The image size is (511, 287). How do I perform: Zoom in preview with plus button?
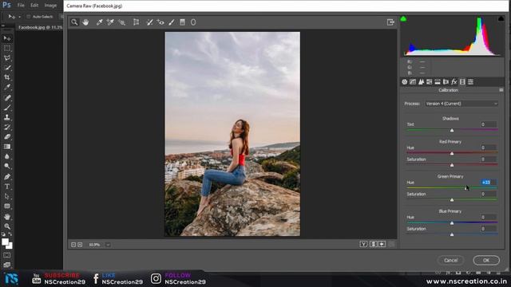coord(80,245)
